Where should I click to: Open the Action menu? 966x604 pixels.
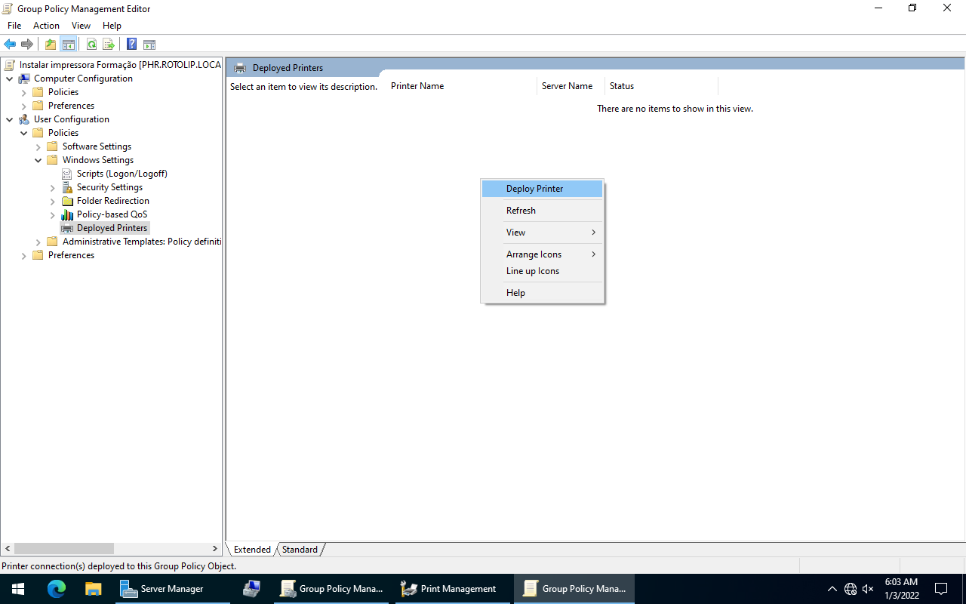click(46, 26)
